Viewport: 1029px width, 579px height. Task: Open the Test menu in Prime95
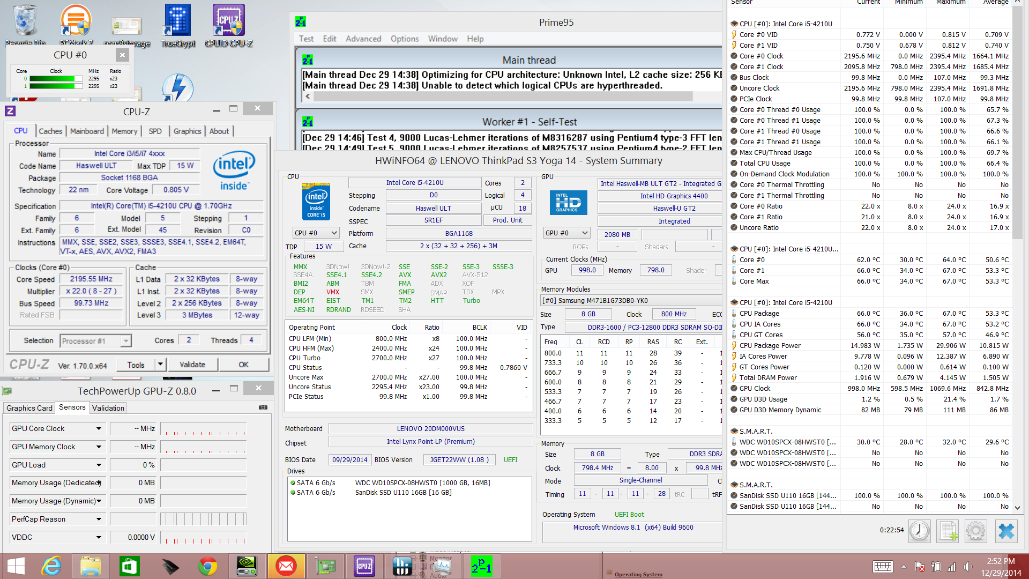[x=306, y=39]
